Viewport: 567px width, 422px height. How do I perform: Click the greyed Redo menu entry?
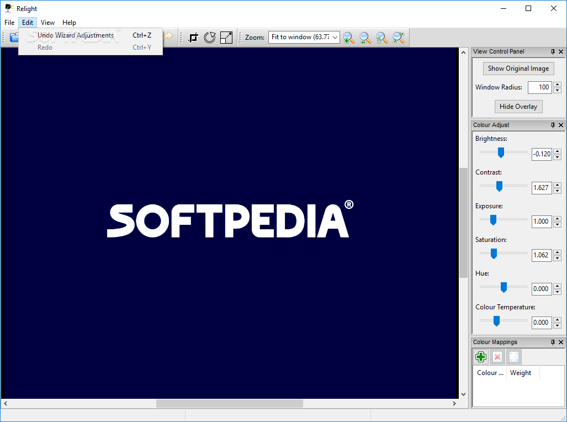91,48
